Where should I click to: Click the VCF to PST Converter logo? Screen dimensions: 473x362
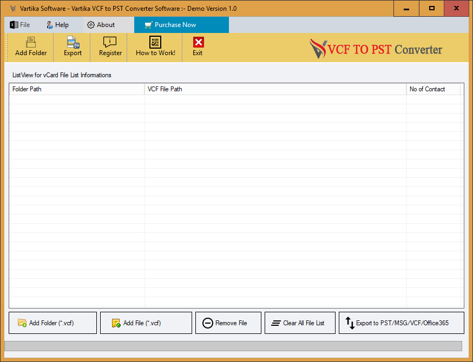point(376,49)
